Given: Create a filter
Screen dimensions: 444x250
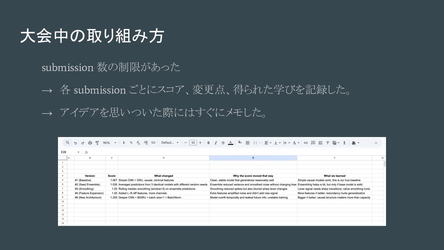Looking at the screenshot, I should click(x=327, y=143).
